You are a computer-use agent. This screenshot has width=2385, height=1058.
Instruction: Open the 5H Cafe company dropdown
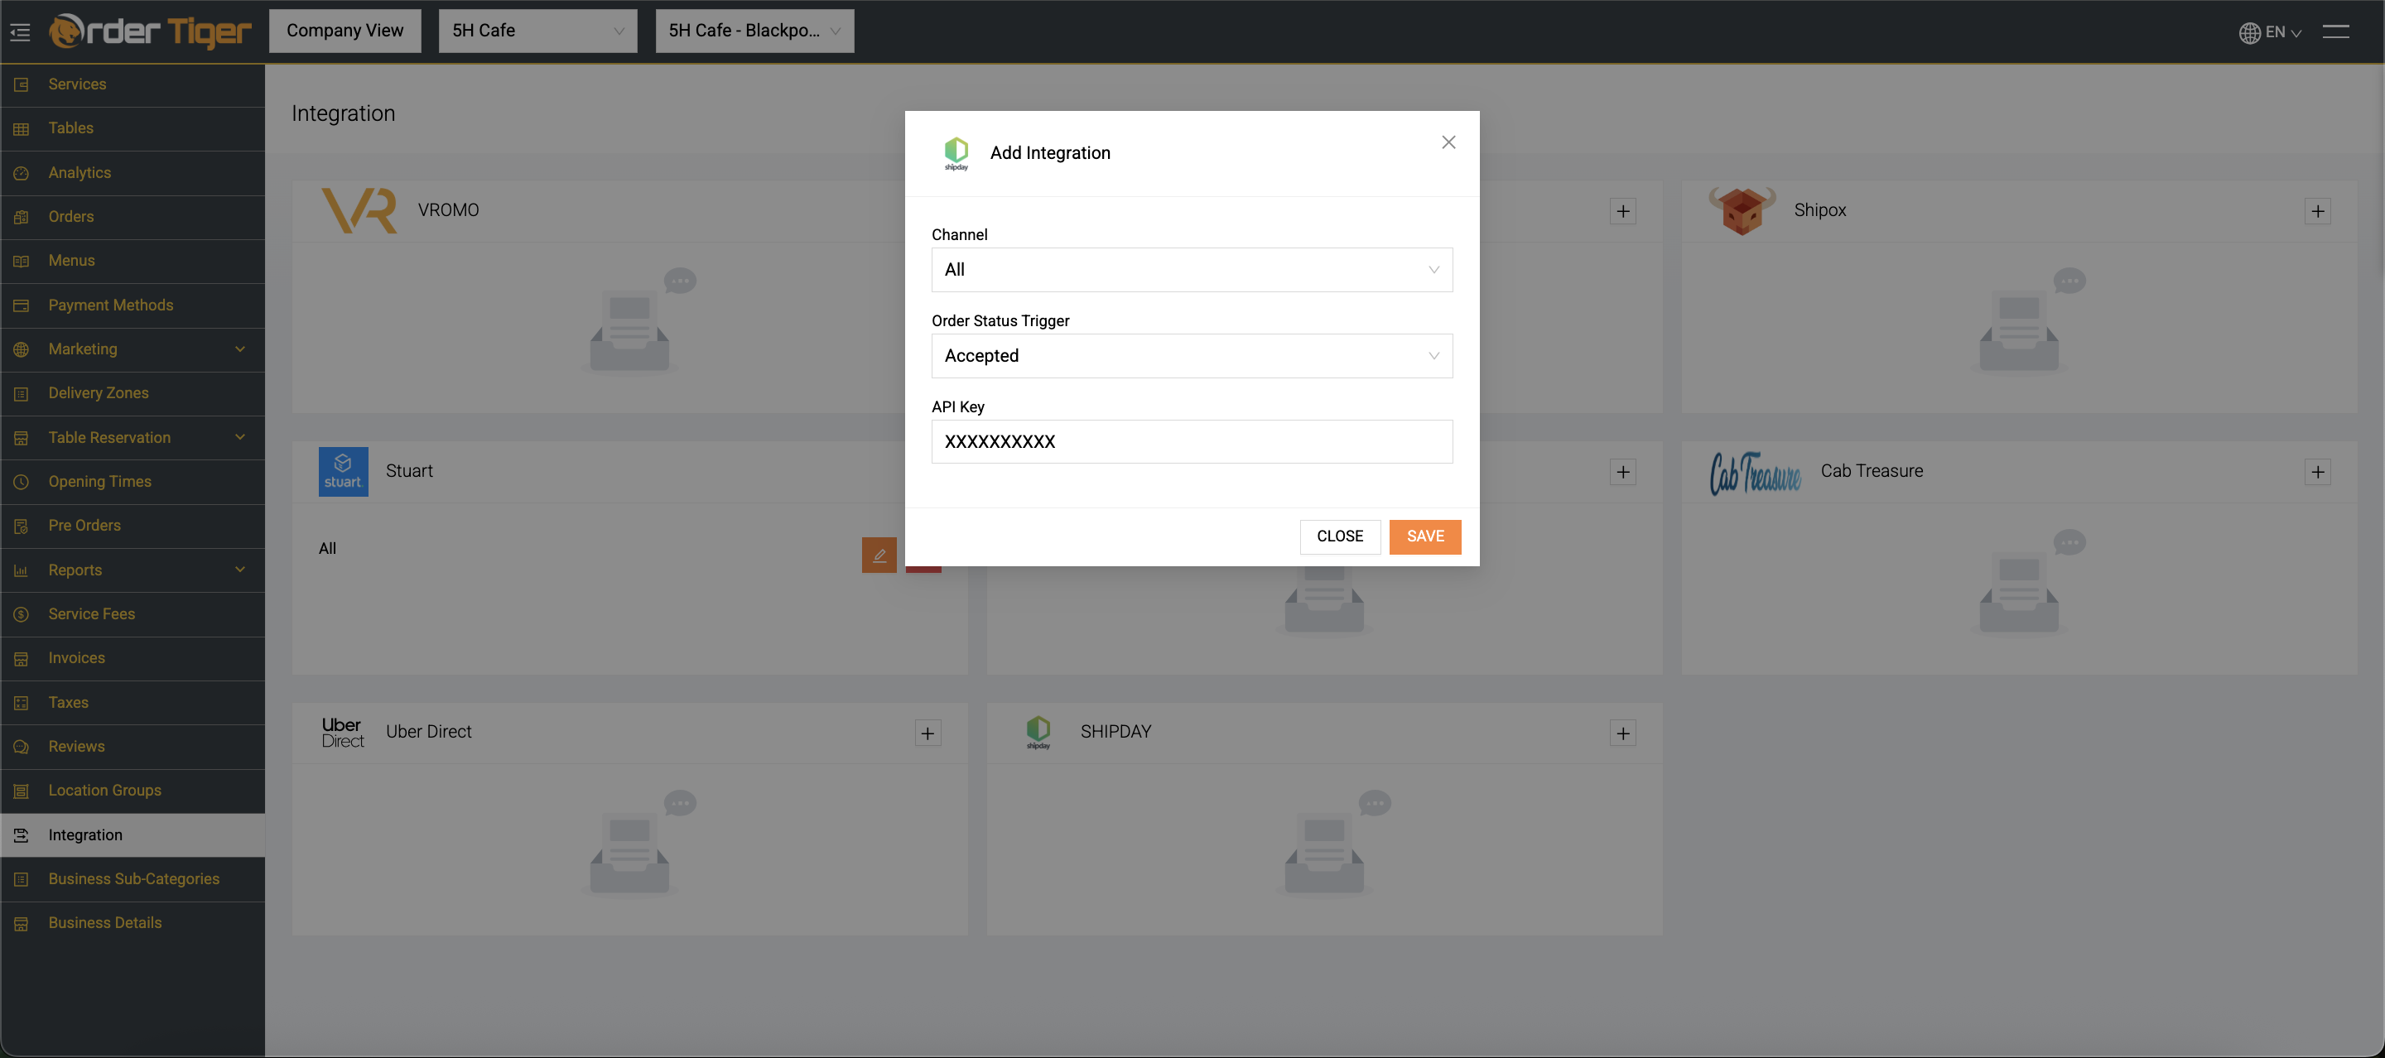click(x=537, y=31)
